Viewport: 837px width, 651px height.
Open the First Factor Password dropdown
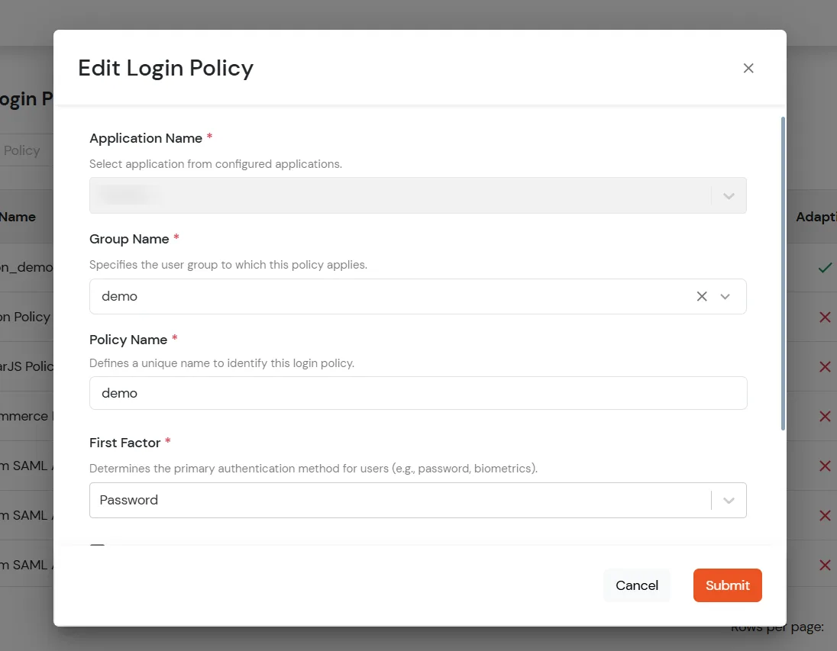pyautogui.click(x=418, y=500)
